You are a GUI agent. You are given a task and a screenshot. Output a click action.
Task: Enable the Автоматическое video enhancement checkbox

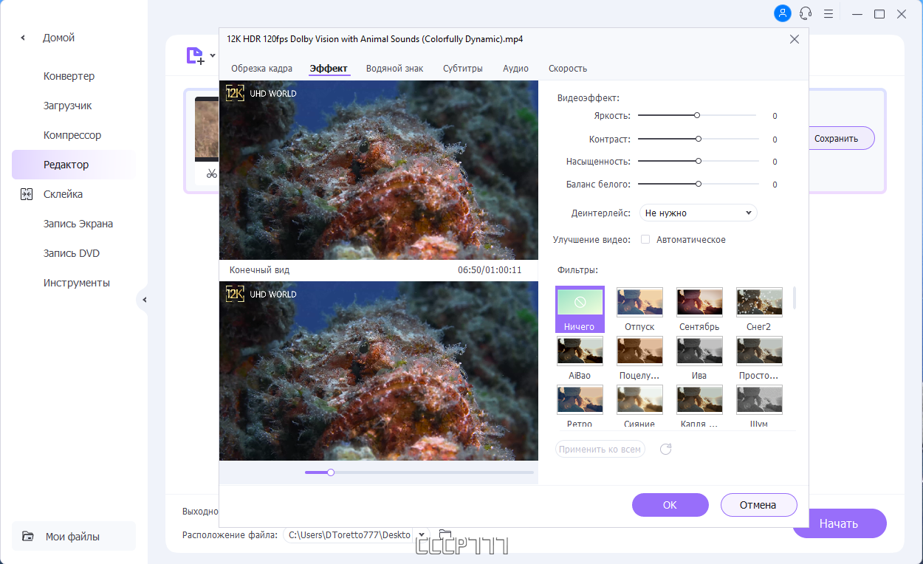click(645, 239)
